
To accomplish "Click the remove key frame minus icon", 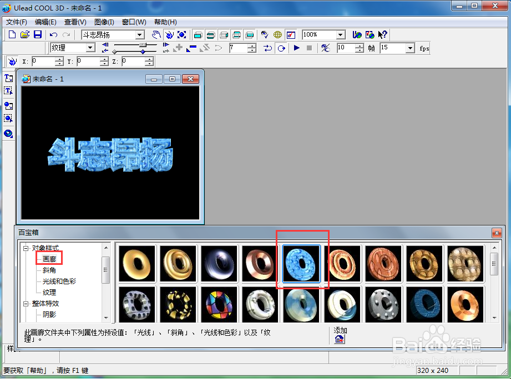I will [191, 48].
